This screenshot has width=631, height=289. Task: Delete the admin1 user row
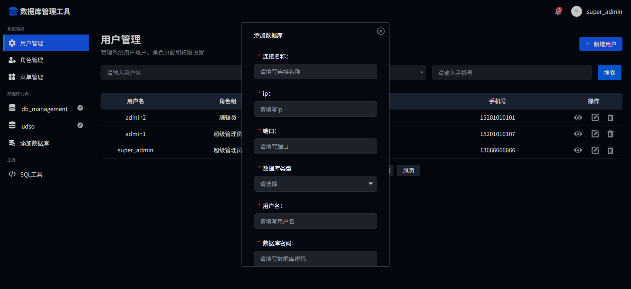click(610, 134)
